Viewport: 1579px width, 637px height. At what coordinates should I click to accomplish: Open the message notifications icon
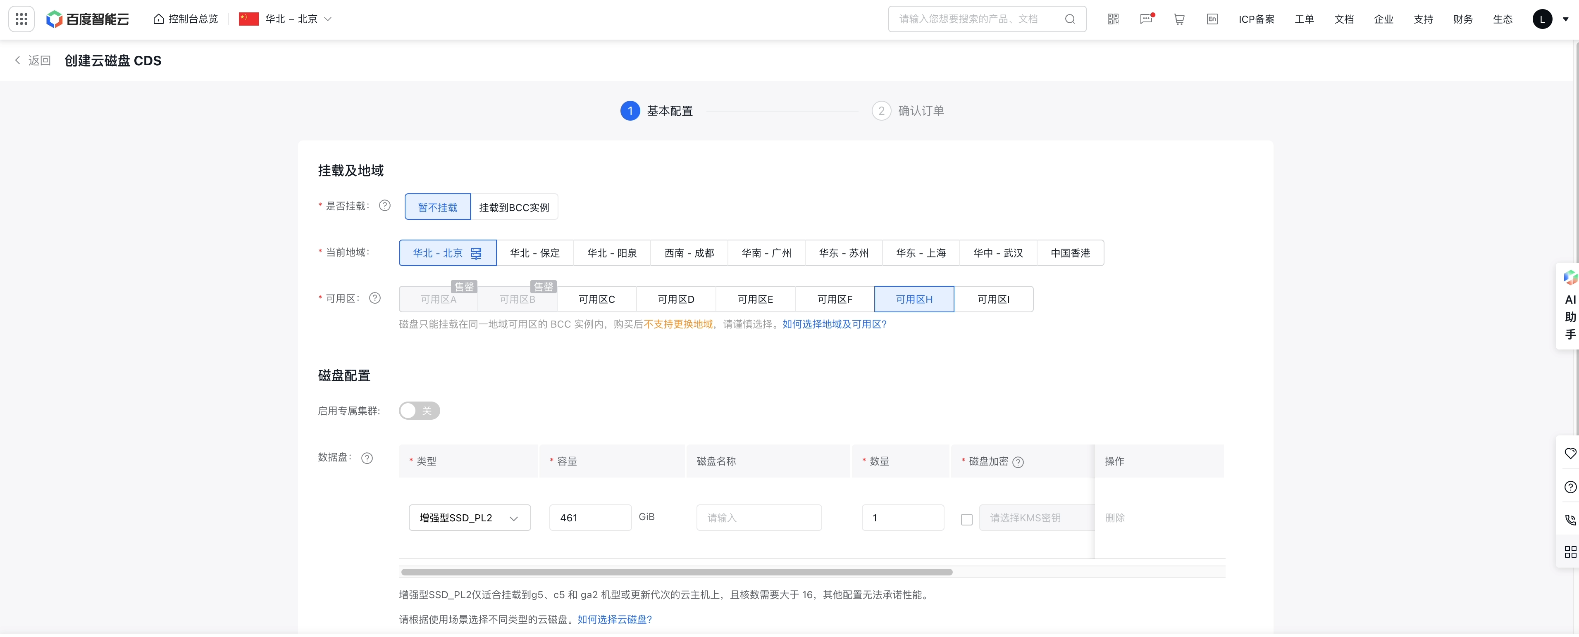click(x=1146, y=19)
